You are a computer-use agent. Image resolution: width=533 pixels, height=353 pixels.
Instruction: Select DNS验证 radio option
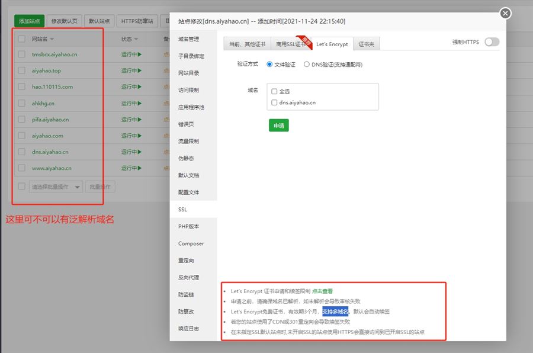306,64
